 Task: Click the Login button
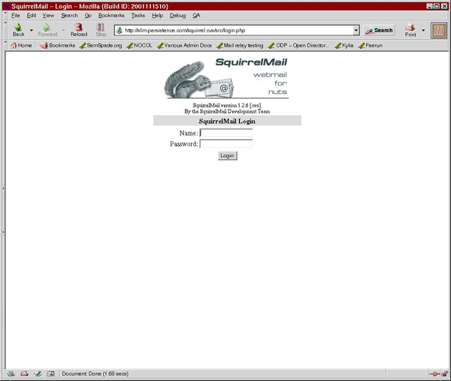pos(227,156)
